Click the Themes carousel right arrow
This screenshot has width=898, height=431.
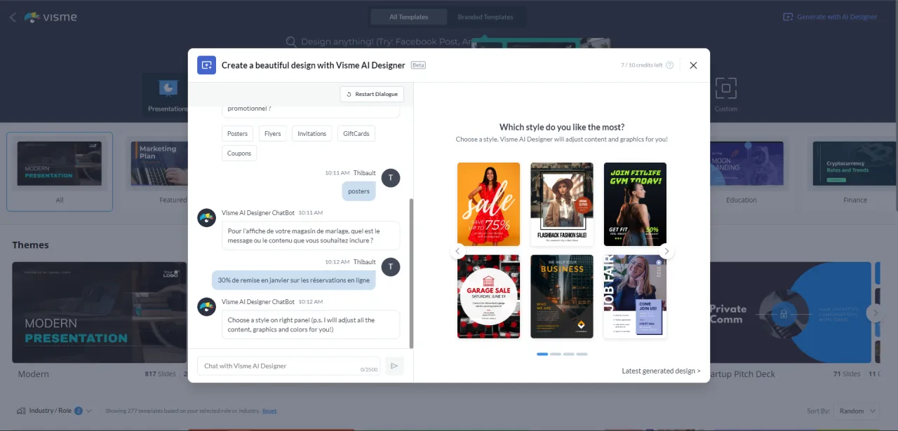point(875,313)
